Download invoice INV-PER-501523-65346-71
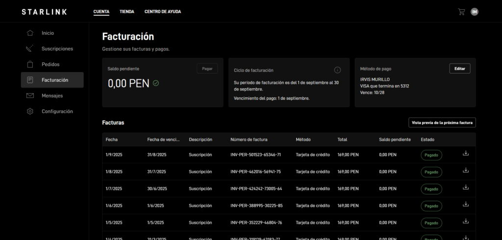The height and width of the screenshot is (240, 502). coord(466,154)
